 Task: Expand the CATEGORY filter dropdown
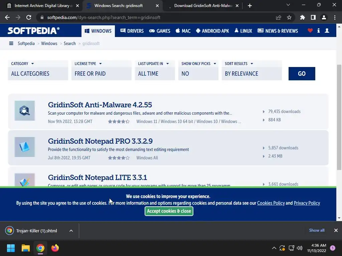[x=38, y=70]
